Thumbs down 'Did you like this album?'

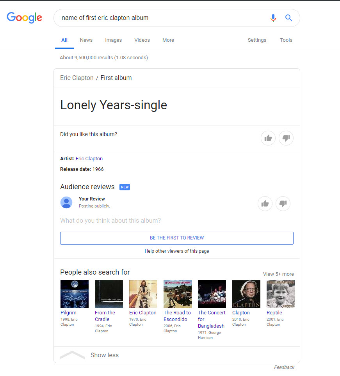point(286,138)
